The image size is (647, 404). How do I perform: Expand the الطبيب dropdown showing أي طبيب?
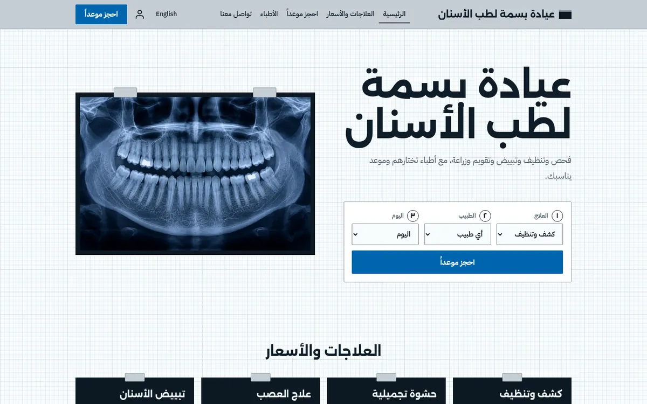click(457, 234)
